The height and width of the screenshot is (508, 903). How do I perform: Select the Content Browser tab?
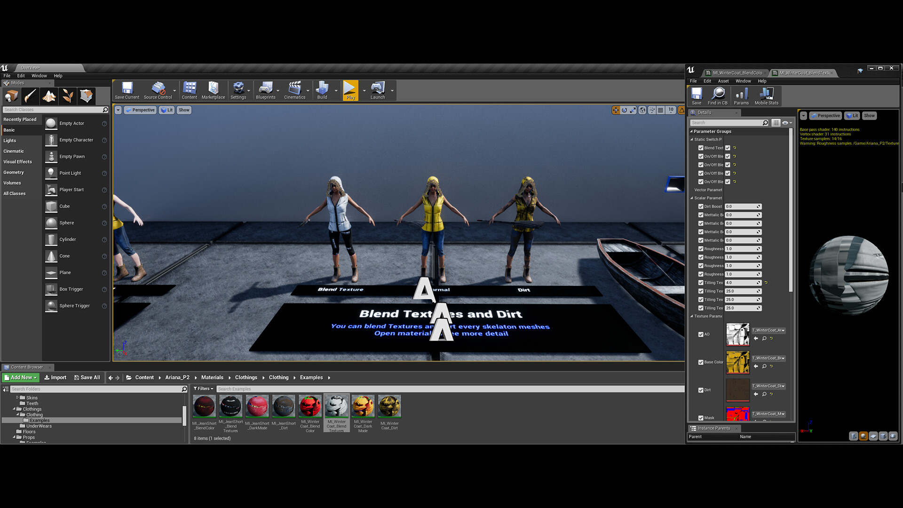[x=27, y=367]
